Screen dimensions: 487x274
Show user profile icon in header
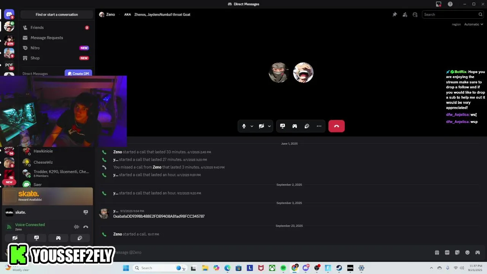[415, 14]
